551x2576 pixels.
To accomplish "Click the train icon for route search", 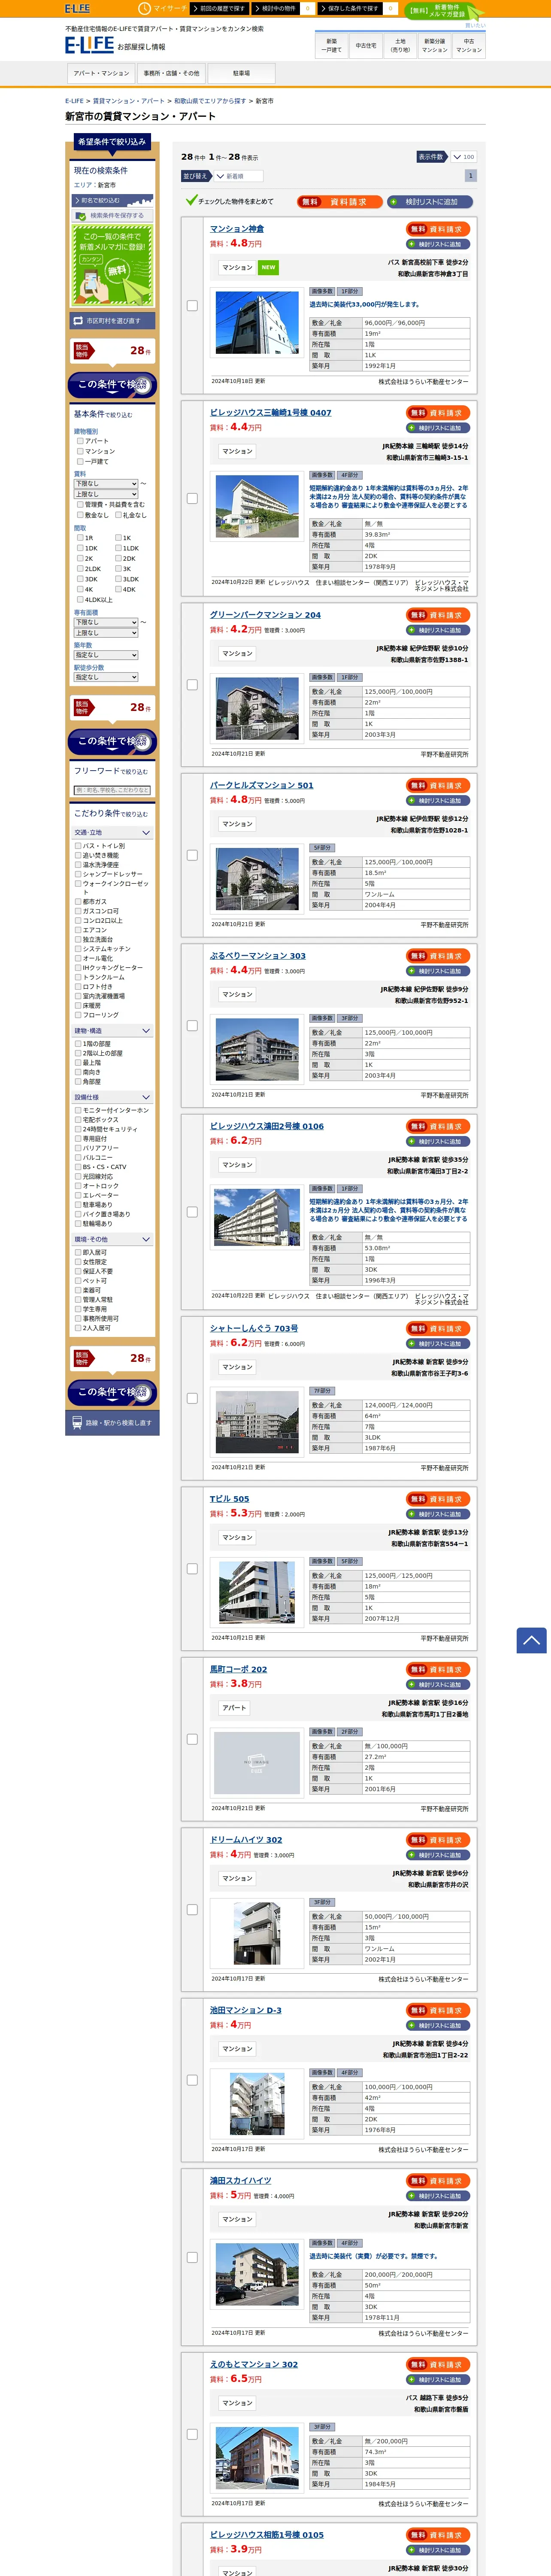I will 77,1422.
